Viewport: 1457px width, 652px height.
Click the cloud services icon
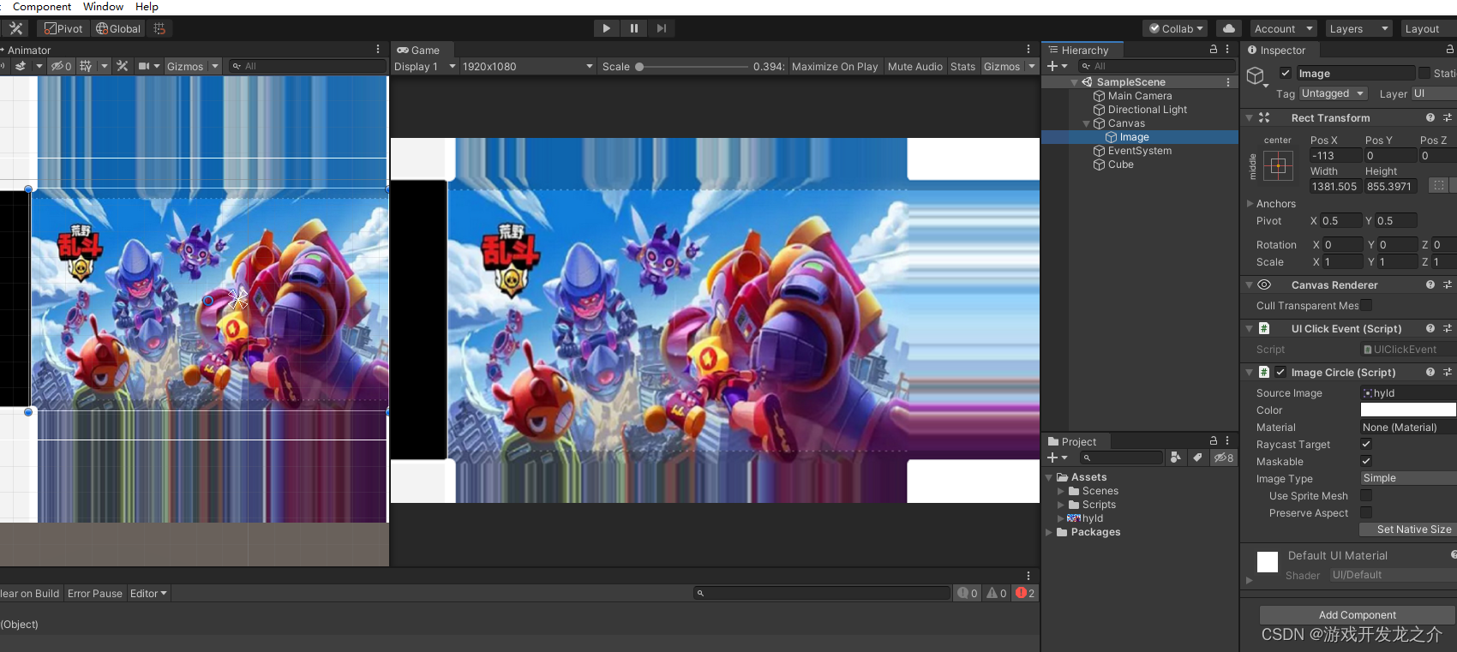(1229, 28)
